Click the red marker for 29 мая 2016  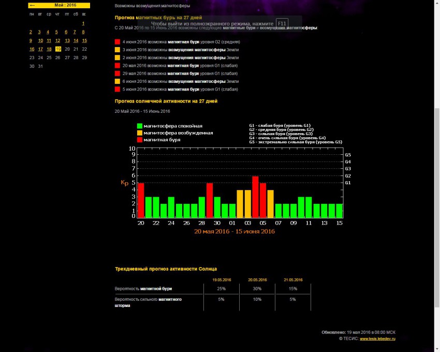pyautogui.click(x=117, y=74)
